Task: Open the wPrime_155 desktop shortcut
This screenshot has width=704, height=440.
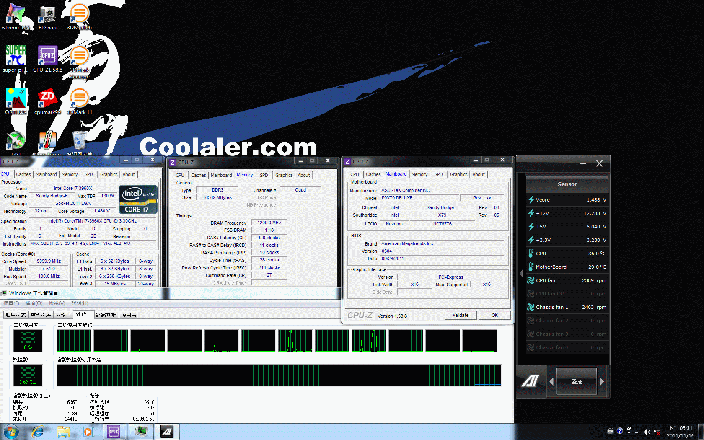Action: click(16, 17)
